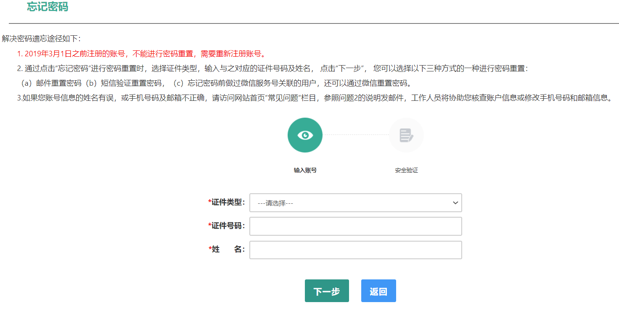Click instruction 3 about 常见问题 栏目
The width and height of the screenshot is (619, 321).
[x=314, y=98]
